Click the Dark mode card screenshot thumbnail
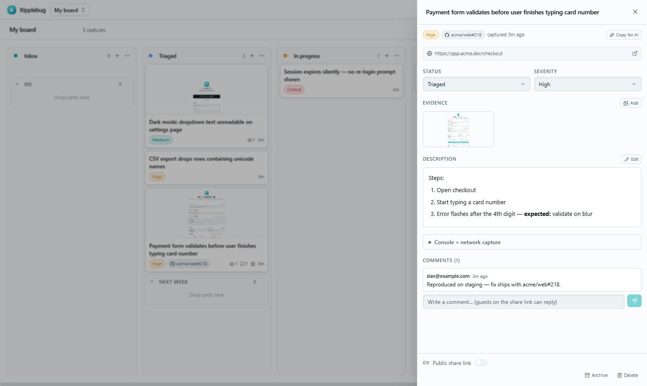The image size is (647, 386). click(207, 90)
